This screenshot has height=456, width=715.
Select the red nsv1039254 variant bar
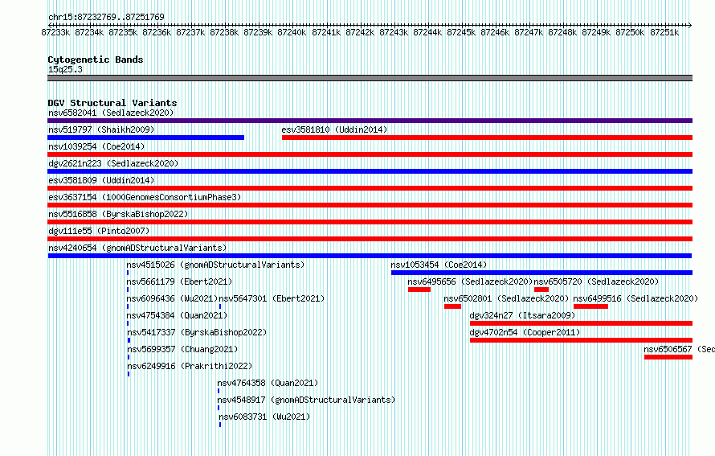pos(370,154)
